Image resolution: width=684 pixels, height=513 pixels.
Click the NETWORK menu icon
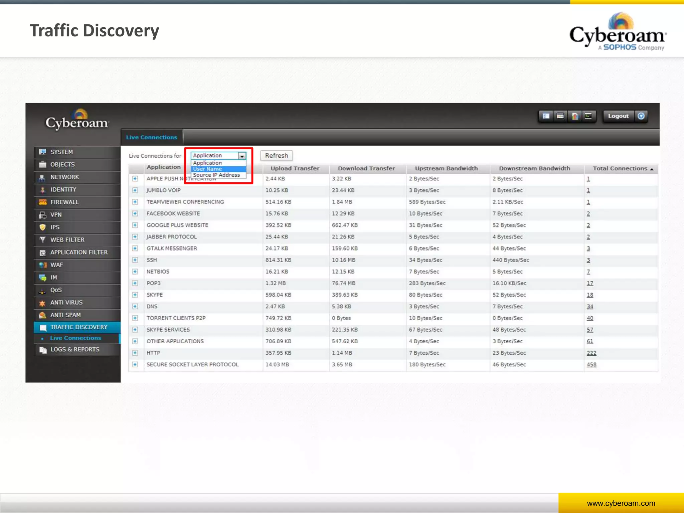pos(42,177)
